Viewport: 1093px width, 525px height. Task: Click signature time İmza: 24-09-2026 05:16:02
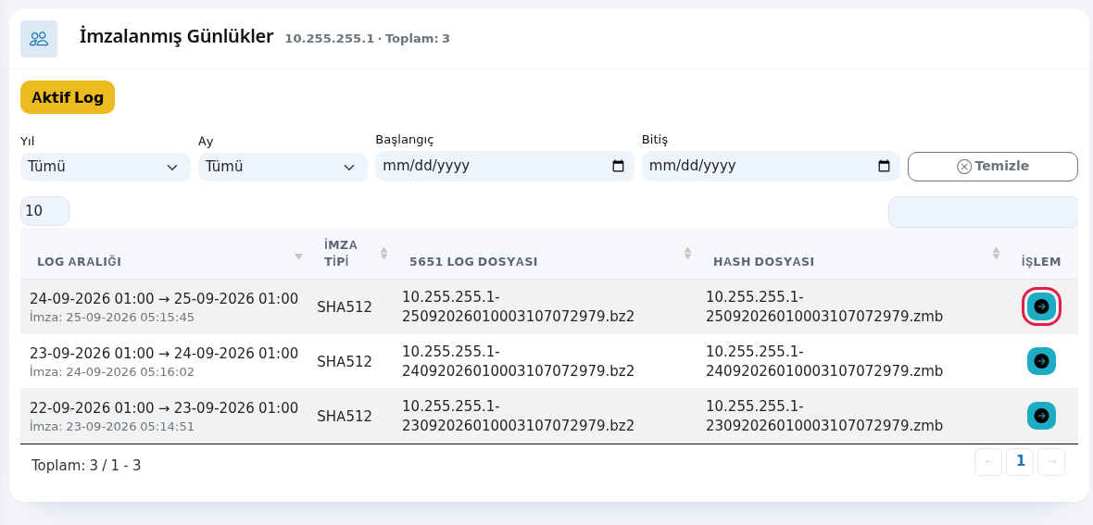(111, 372)
